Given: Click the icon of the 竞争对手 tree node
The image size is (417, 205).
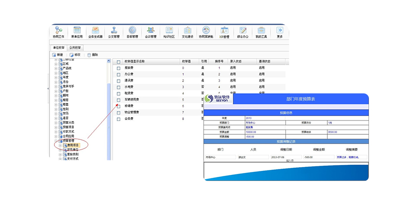Looking at the screenshot, I should click(60, 86).
